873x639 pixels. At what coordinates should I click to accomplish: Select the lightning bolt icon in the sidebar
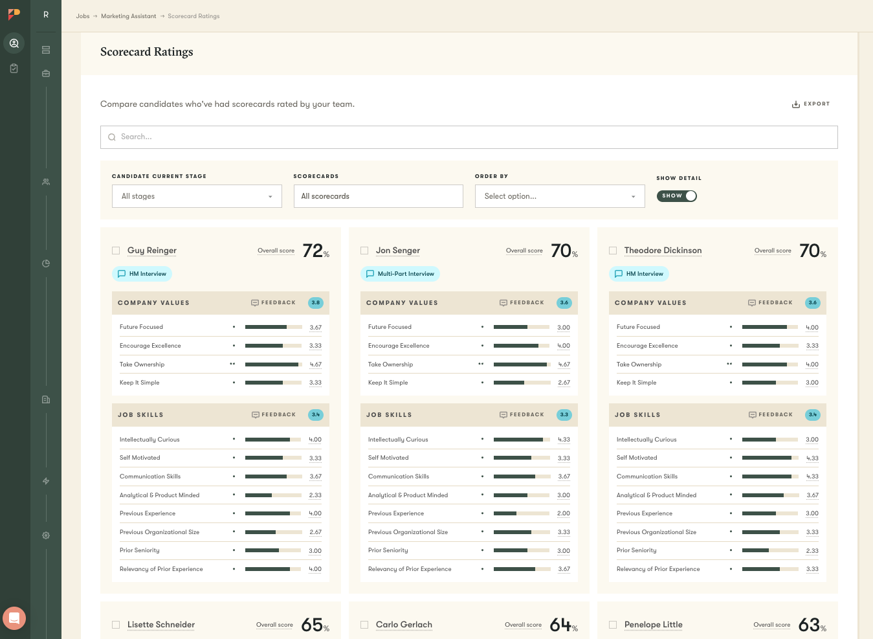pyautogui.click(x=45, y=481)
